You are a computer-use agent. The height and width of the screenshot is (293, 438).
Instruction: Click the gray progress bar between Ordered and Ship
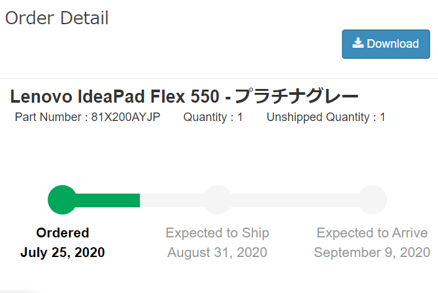click(171, 200)
